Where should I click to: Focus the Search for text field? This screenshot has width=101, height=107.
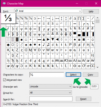51,99
